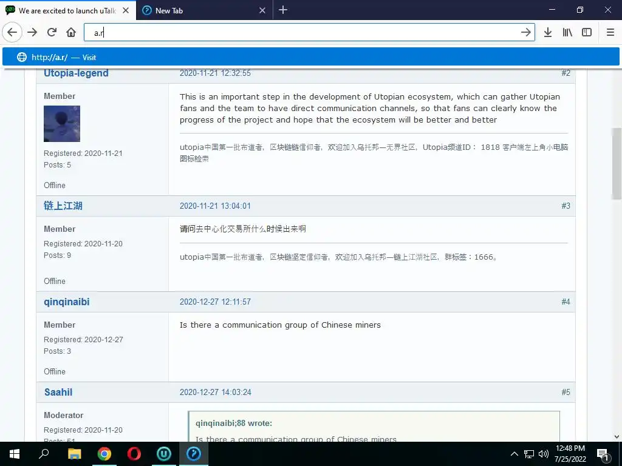The width and height of the screenshot is (622, 466).
Task: Click post number #5 link
Action: [566, 392]
